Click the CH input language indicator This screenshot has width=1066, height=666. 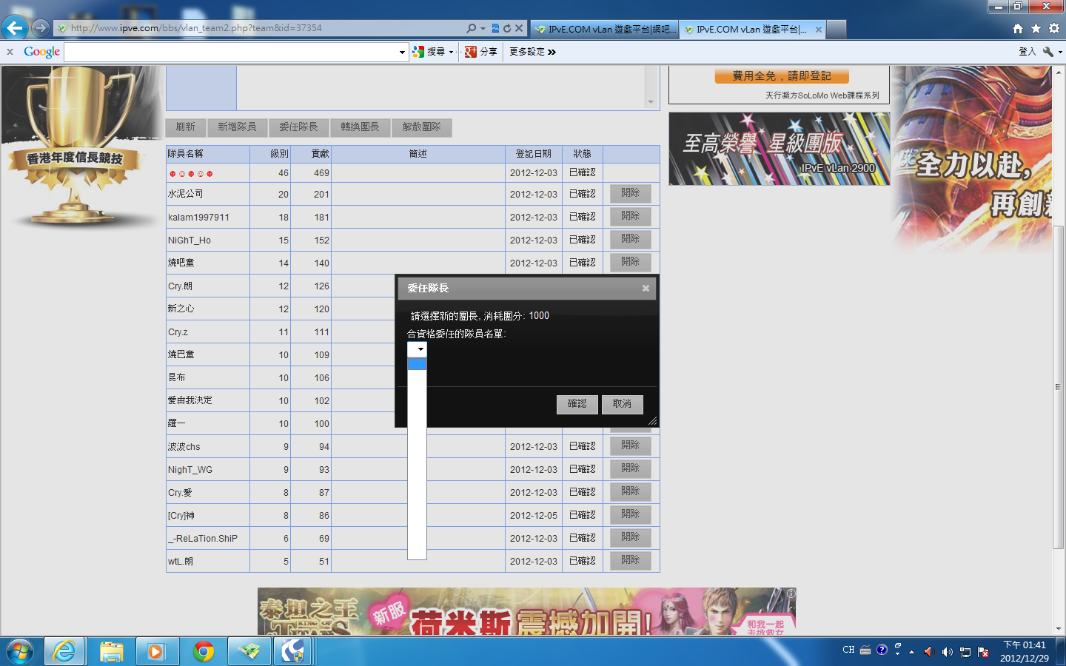[848, 650]
